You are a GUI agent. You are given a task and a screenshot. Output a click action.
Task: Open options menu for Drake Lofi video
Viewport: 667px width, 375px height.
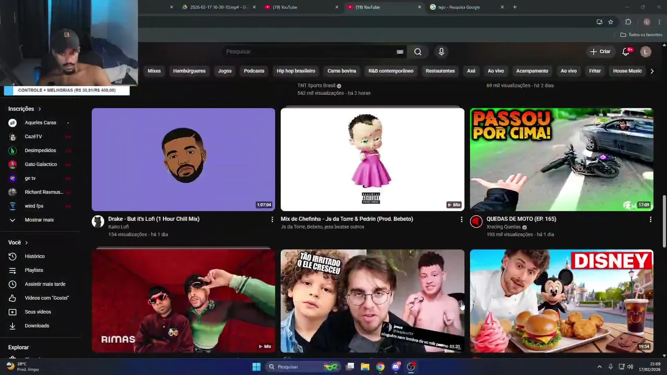[x=272, y=220]
